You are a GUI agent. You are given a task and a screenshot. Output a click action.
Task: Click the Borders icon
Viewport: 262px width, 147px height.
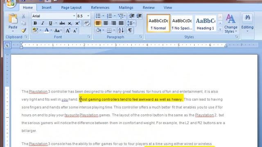(x=109, y=30)
